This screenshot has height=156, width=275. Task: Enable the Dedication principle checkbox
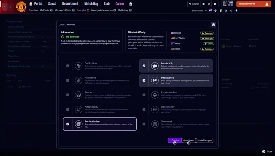click(x=68, y=66)
